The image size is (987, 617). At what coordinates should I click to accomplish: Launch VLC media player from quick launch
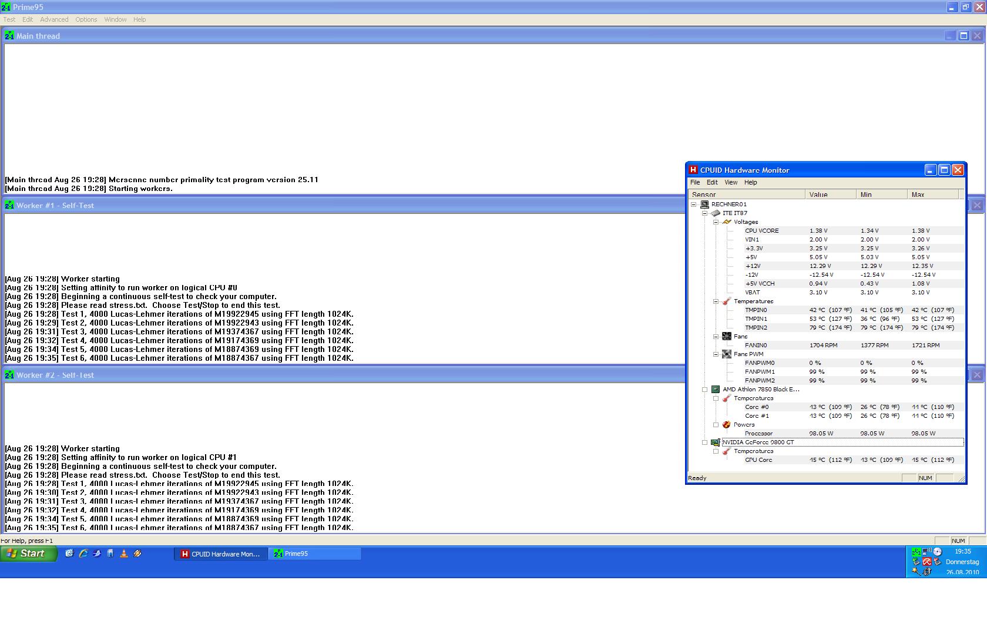[123, 554]
